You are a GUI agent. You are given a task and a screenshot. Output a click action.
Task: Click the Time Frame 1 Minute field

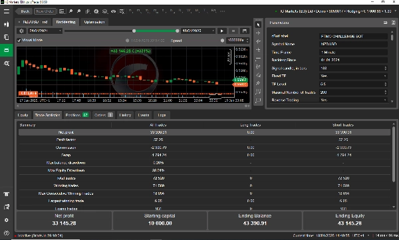coord(353,52)
